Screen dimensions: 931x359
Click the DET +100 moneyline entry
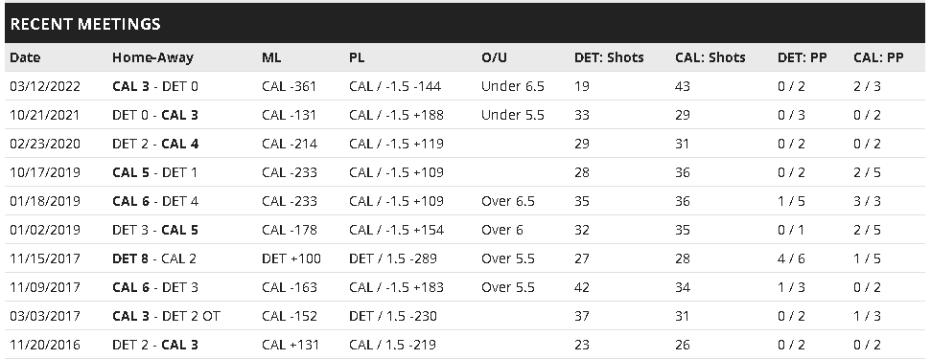point(291,258)
